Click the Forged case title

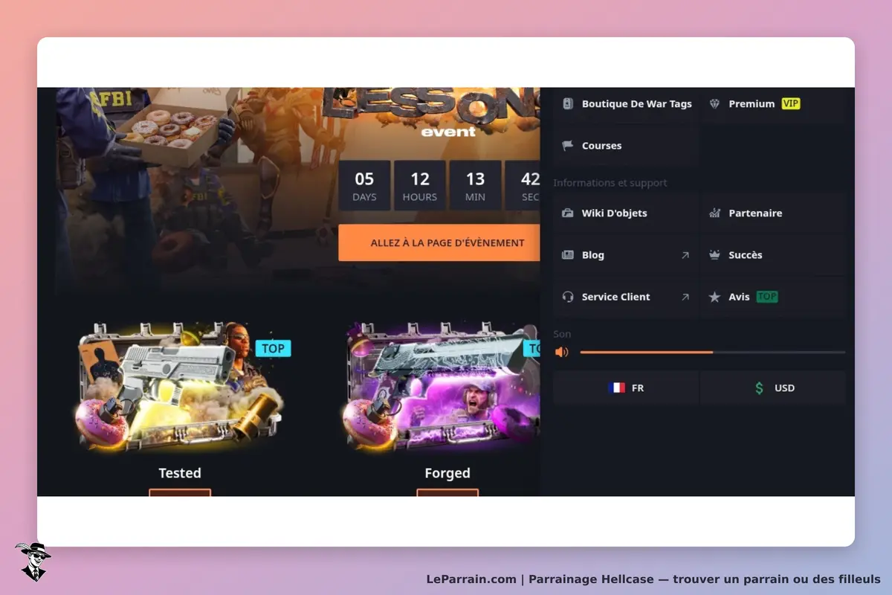point(447,473)
